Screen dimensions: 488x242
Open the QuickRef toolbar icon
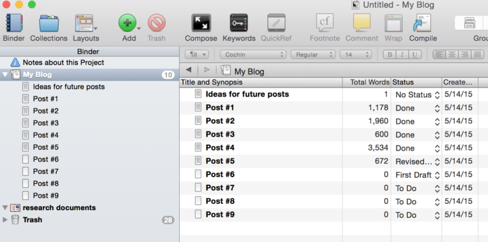tap(276, 23)
